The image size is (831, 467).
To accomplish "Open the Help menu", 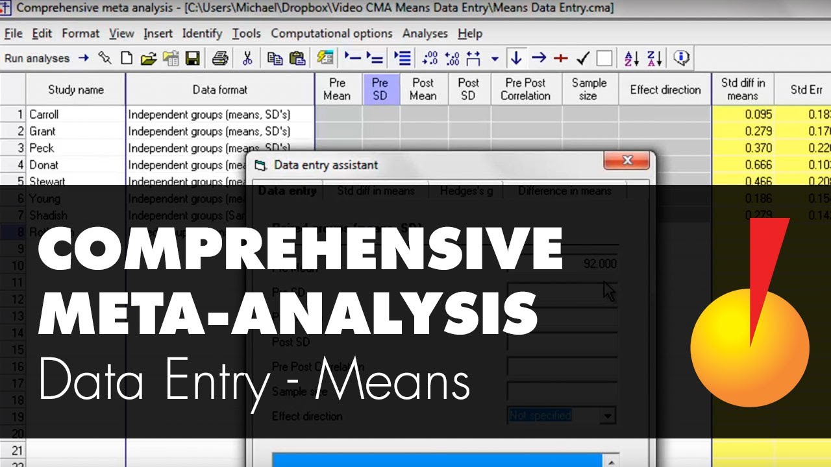I will tap(470, 34).
